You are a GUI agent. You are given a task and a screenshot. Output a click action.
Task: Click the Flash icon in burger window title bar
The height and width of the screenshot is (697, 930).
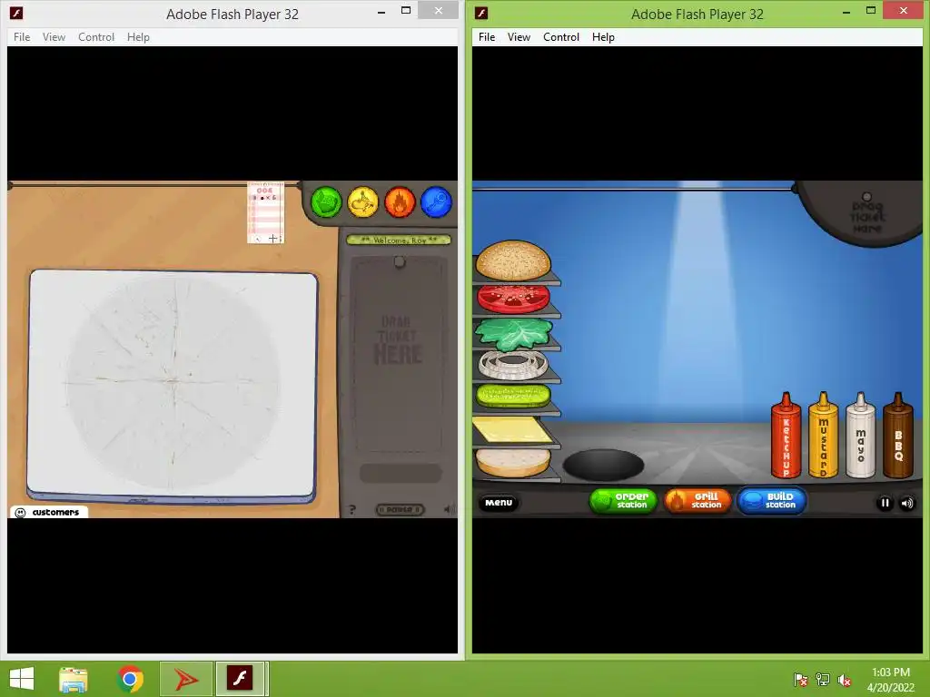click(481, 13)
